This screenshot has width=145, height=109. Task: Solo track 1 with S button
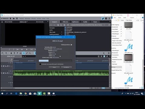(2, 66)
